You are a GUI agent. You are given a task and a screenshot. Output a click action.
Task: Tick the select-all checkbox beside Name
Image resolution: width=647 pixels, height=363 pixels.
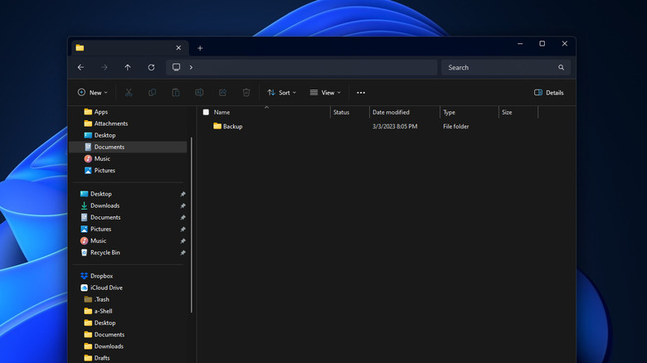(206, 112)
